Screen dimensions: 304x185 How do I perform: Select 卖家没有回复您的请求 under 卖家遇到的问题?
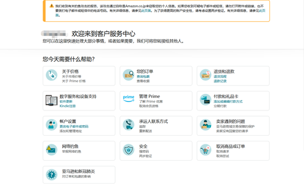232,131
